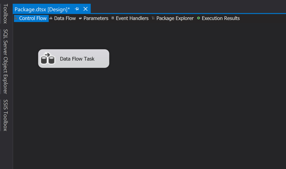Expand the SQL Server Object Explorer panel
This screenshot has height=169, width=286.
pyautogui.click(x=5, y=61)
